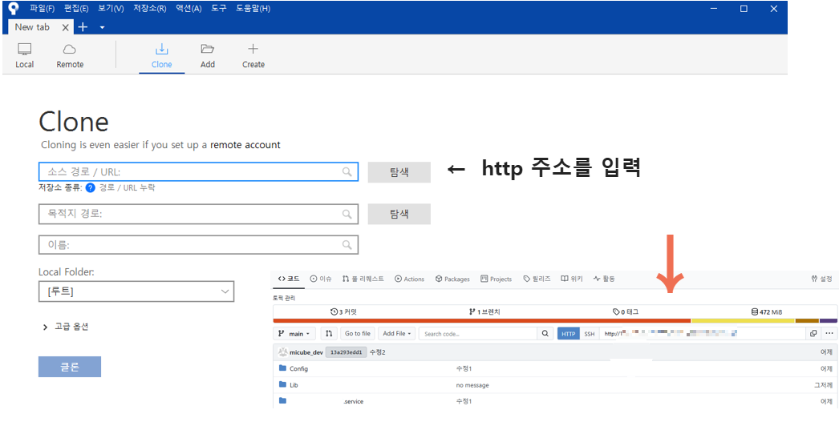Viewport: 839px width, 426px height.
Task: Click the repository clone URL text field
Action: pyautogui.click(x=703, y=334)
